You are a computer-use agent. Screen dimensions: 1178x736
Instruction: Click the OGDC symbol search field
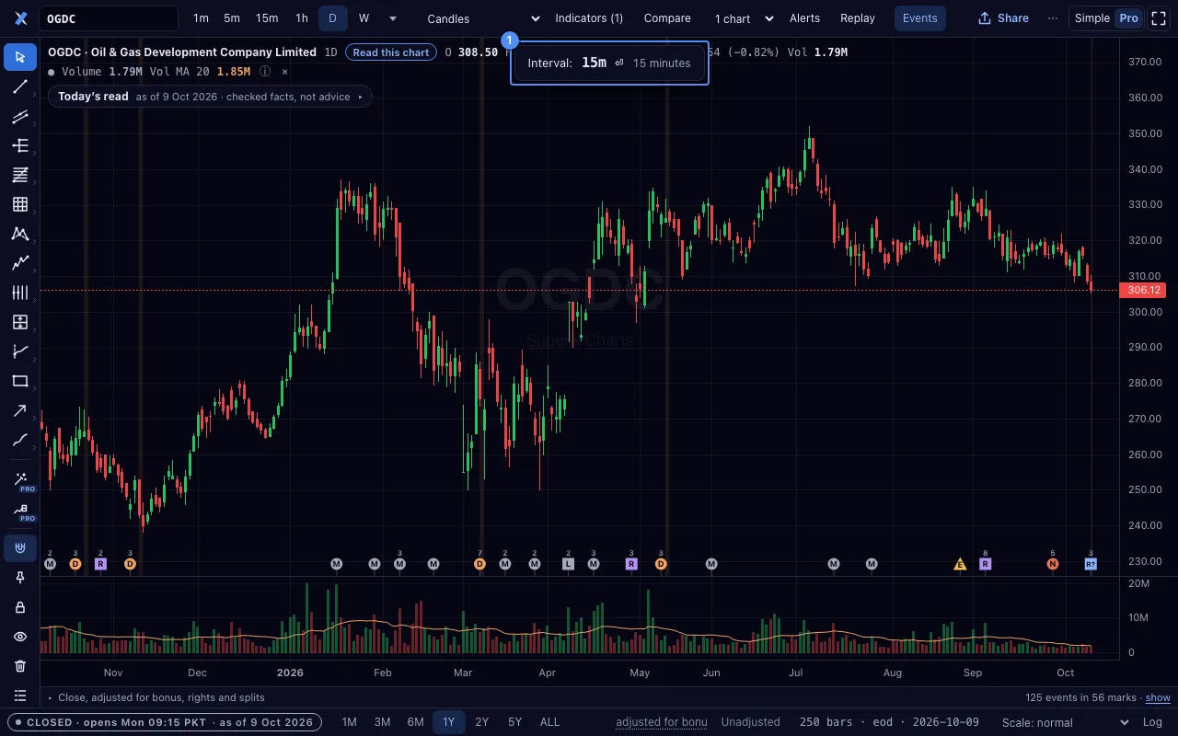(x=109, y=18)
